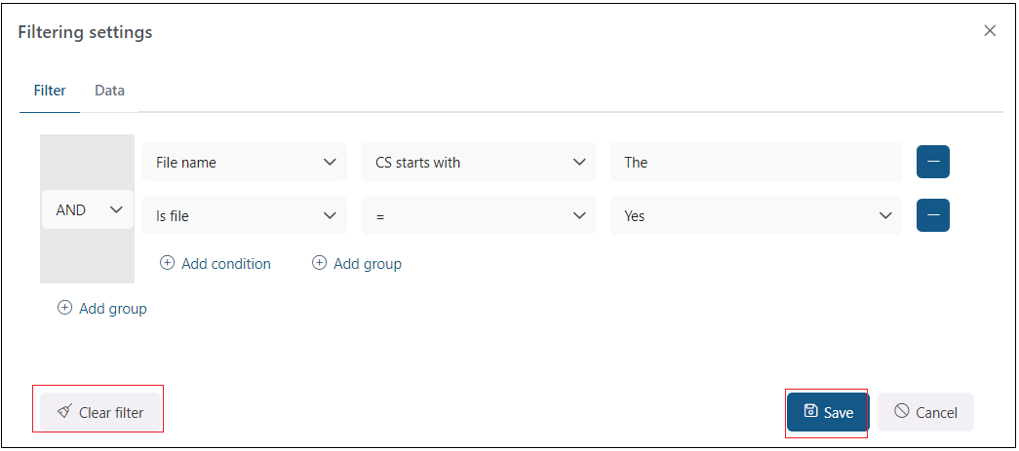Click the outer Add group plus icon
1019x451 pixels.
tap(65, 308)
